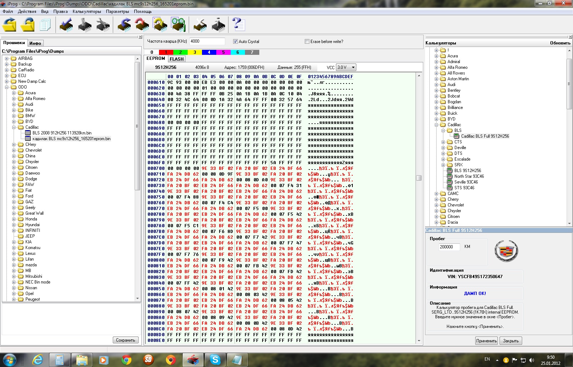Verify the chip with green glasses icon

(178, 24)
